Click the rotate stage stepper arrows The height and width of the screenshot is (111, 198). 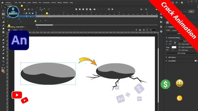click(x=147, y=30)
